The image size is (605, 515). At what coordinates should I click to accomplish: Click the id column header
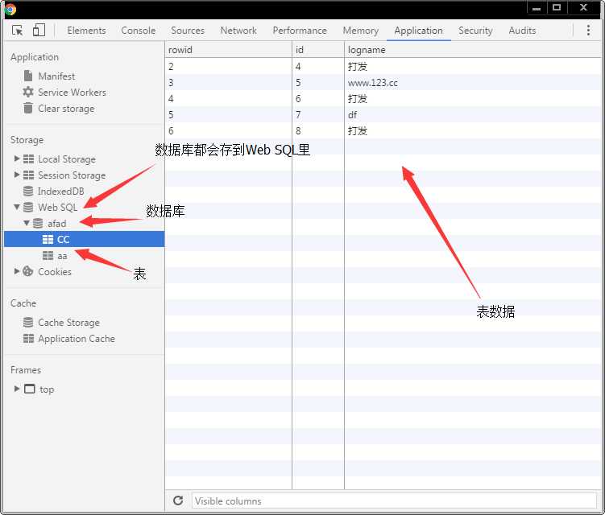tap(318, 50)
